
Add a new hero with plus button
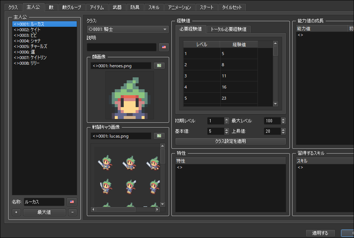coord(16,212)
